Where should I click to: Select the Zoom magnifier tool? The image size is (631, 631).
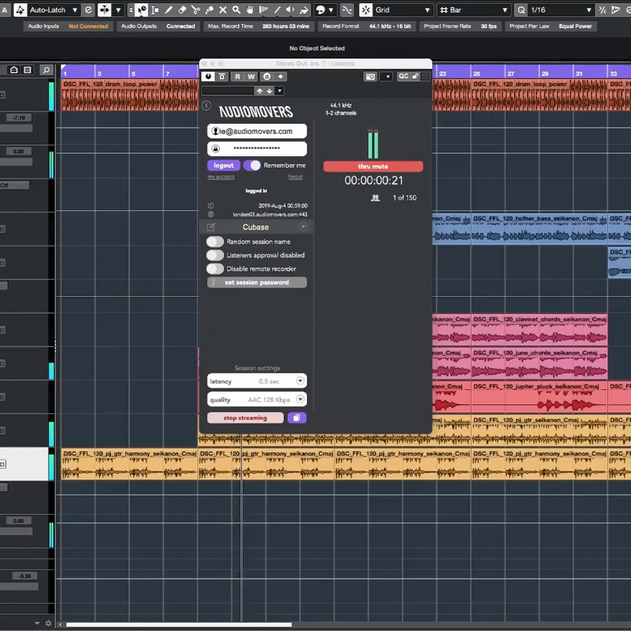[236, 10]
